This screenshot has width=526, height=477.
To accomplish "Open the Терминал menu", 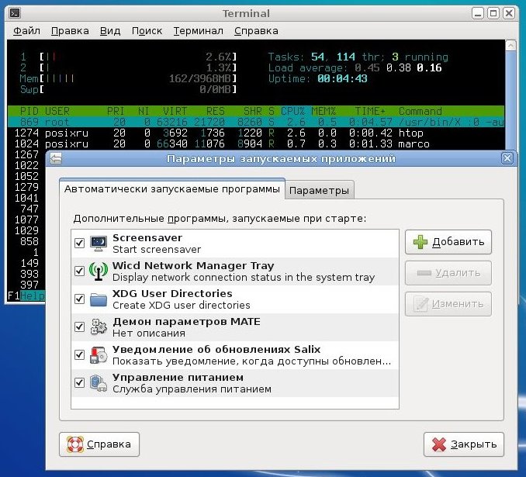I will pos(199,31).
